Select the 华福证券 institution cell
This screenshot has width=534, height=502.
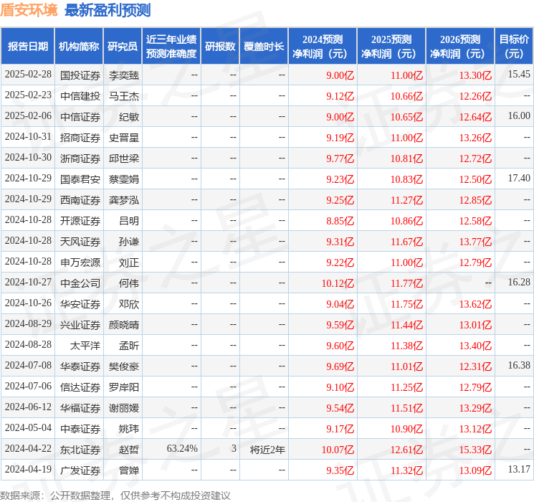click(x=80, y=408)
